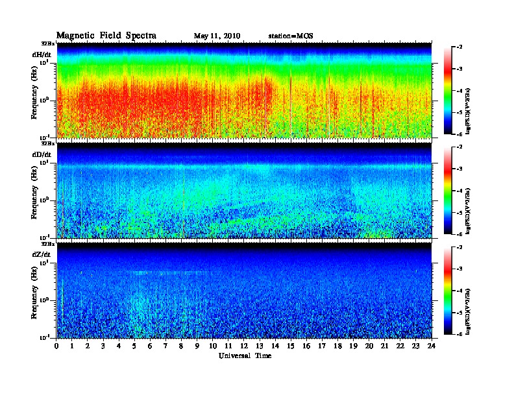Click the 'May 11, 2010' date label
514x397 pixels.
tap(217, 36)
